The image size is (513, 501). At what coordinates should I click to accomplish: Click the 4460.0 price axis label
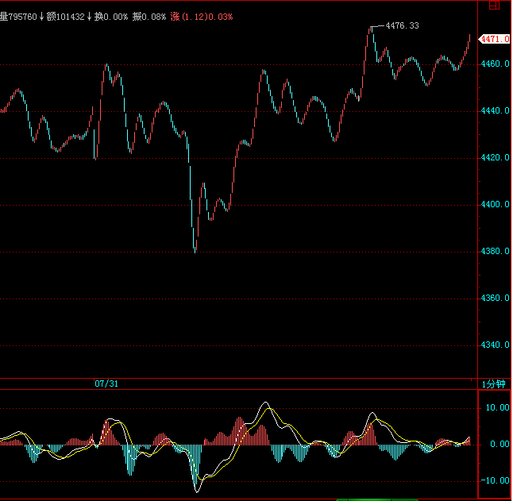click(496, 64)
